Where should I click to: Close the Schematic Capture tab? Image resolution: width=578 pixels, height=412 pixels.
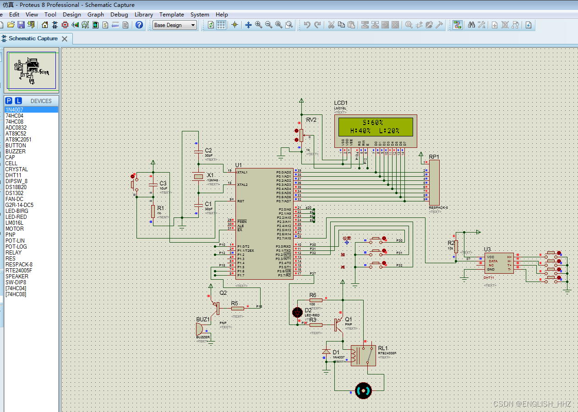[x=65, y=39]
